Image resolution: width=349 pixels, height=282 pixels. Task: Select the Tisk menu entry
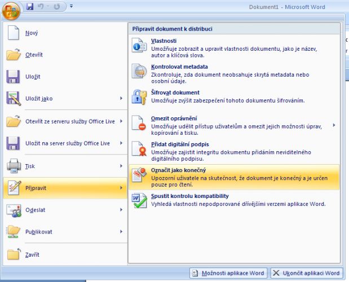click(30, 166)
